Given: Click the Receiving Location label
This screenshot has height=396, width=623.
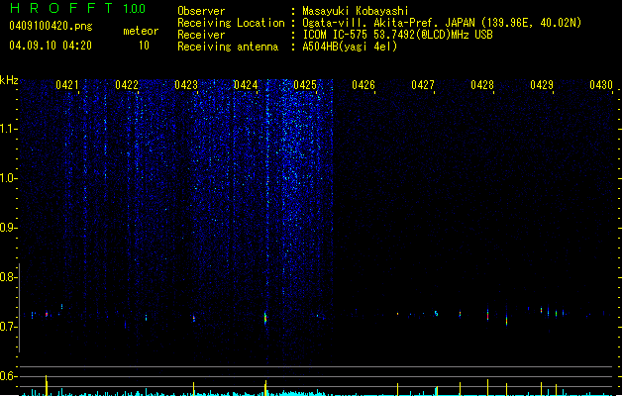Looking at the screenshot, I should pyautogui.click(x=231, y=23).
